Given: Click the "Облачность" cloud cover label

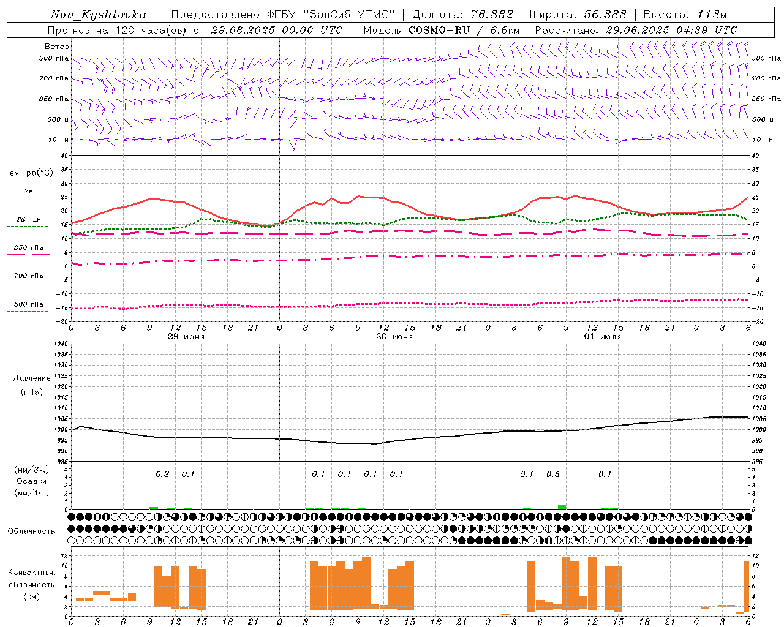Looking at the screenshot, I should click(x=31, y=531).
